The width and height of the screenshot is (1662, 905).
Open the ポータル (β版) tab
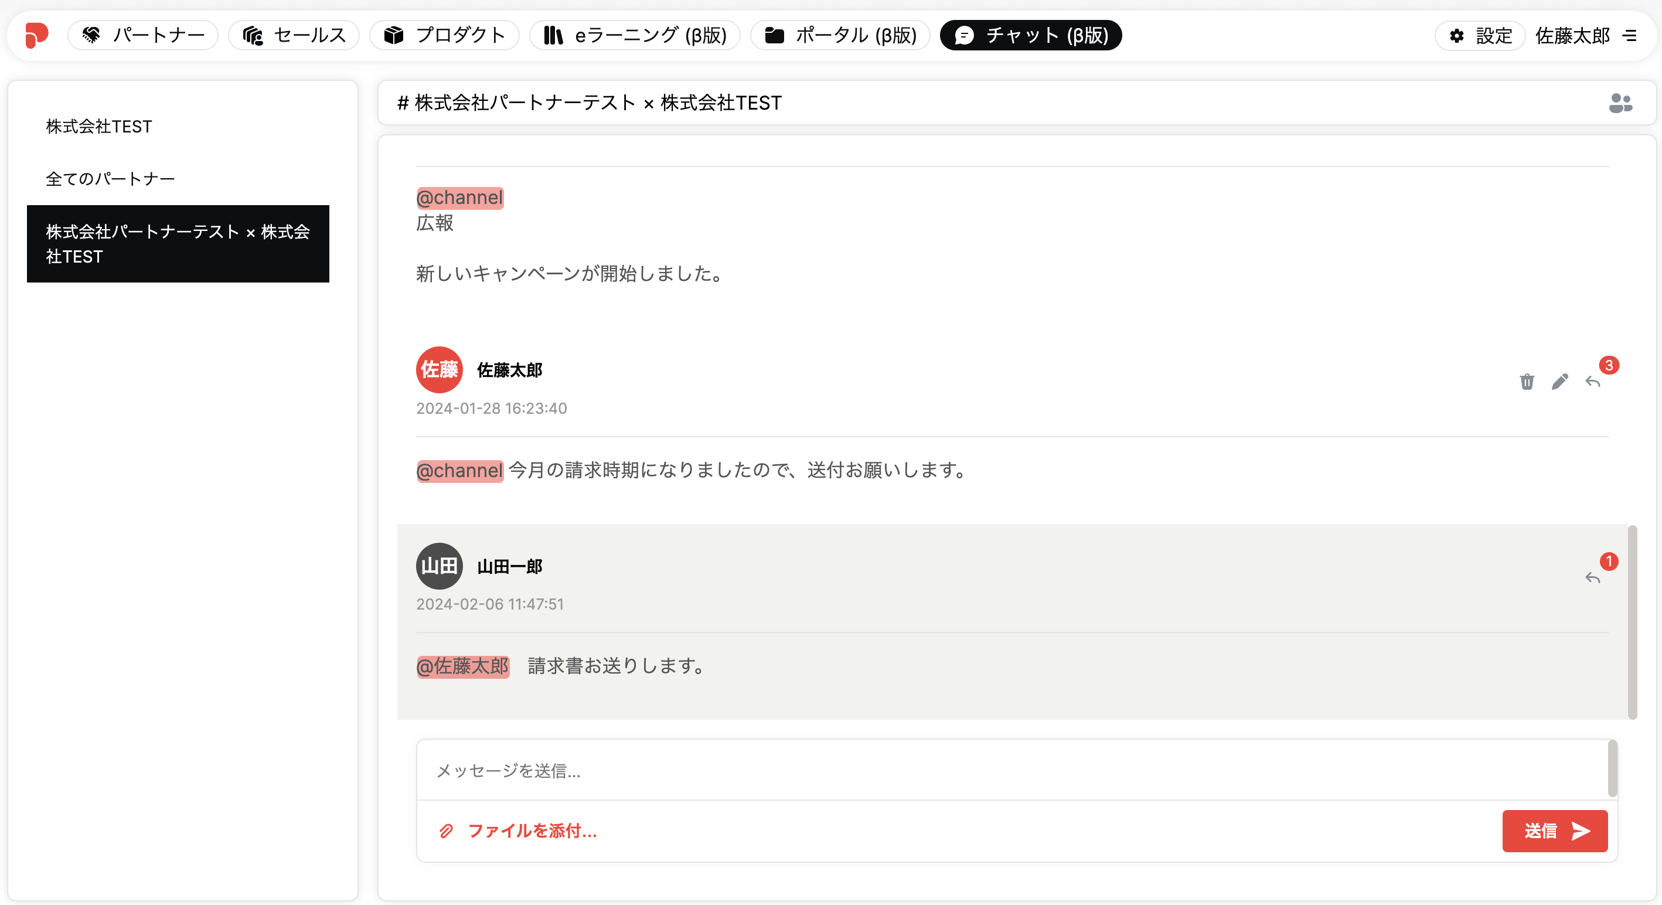[840, 35]
